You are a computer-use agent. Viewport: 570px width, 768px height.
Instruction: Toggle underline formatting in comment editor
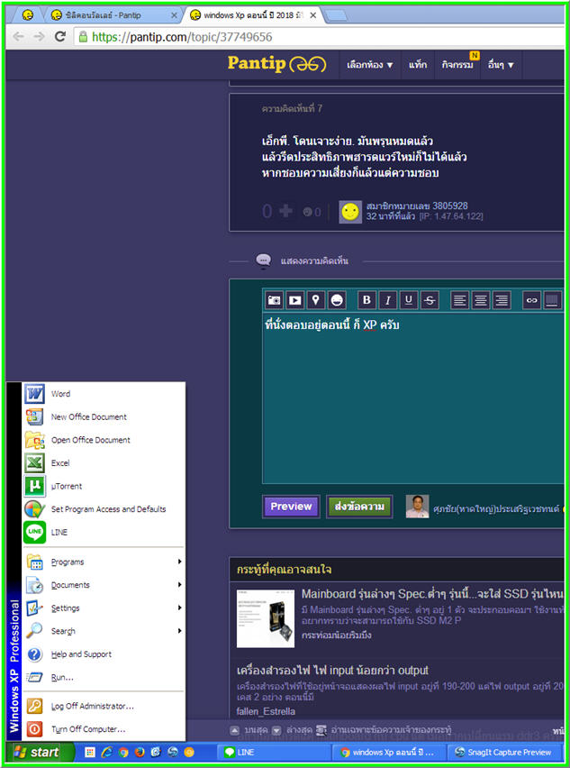[409, 300]
